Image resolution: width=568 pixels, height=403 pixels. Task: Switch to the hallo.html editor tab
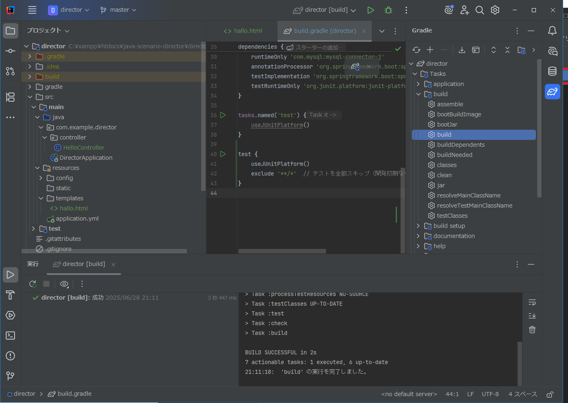(242, 31)
